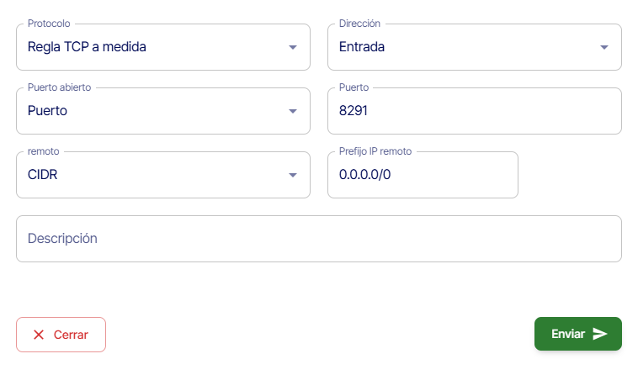Click the 'Protocolo' field label
638x375 pixels.
click(x=51, y=24)
